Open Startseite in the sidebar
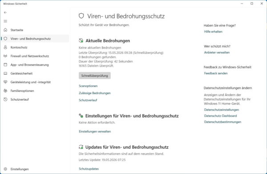Image resolution: width=267 pixels, height=174 pixels. click(x=35, y=30)
